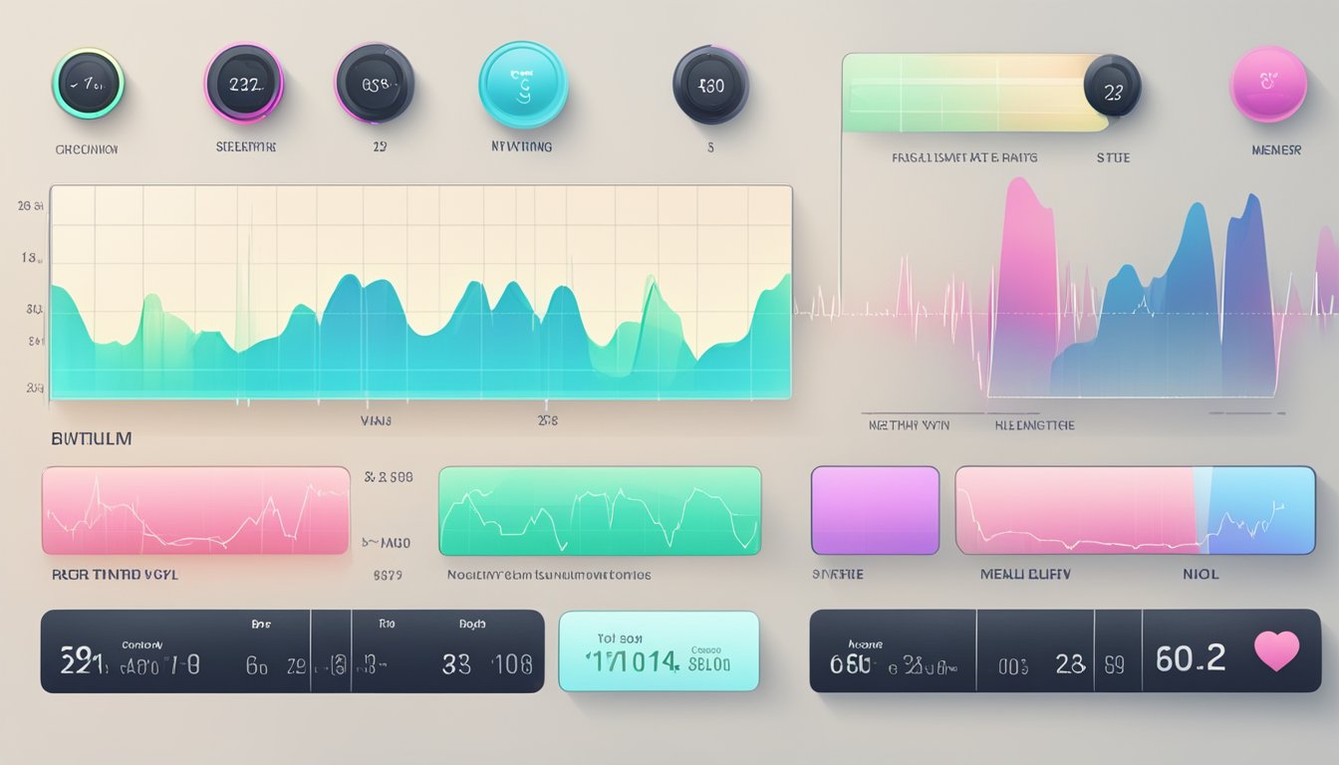
Task: Click the pink circular button at top right
Action: (1268, 84)
